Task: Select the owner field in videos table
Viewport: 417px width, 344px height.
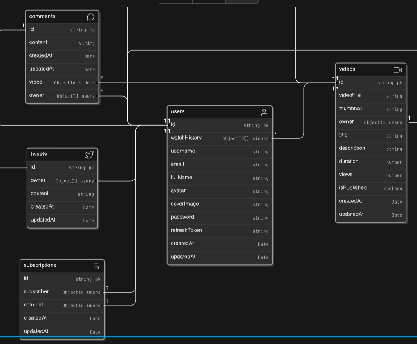Action: coord(371,122)
